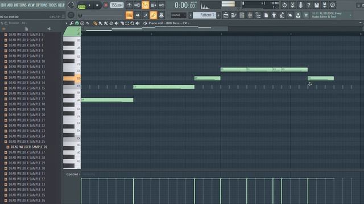Toggle the magnet snap icon

click(77, 23)
